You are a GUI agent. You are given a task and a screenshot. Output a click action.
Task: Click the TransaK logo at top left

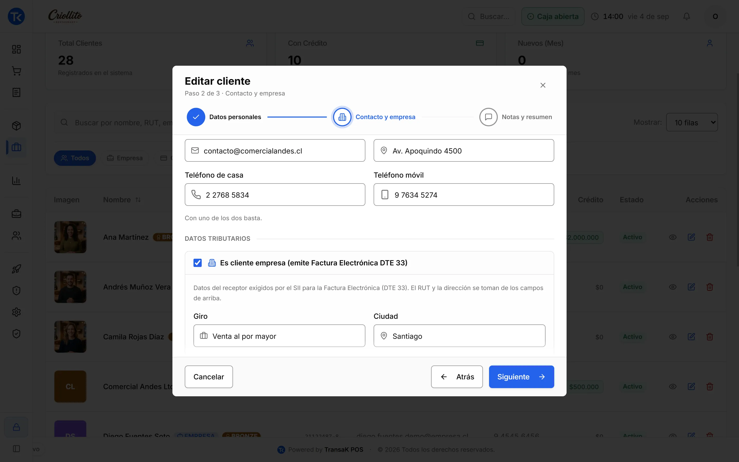(x=16, y=16)
